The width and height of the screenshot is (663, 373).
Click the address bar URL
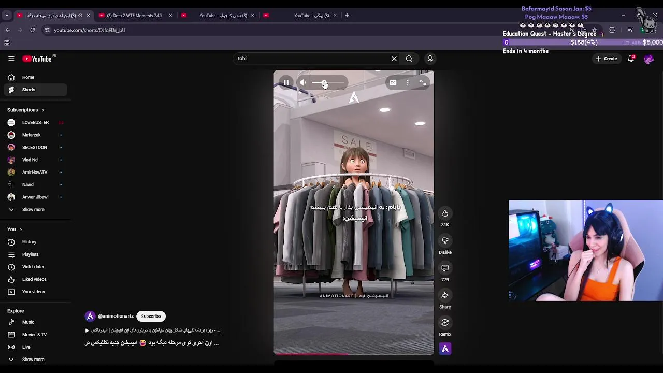click(x=90, y=30)
